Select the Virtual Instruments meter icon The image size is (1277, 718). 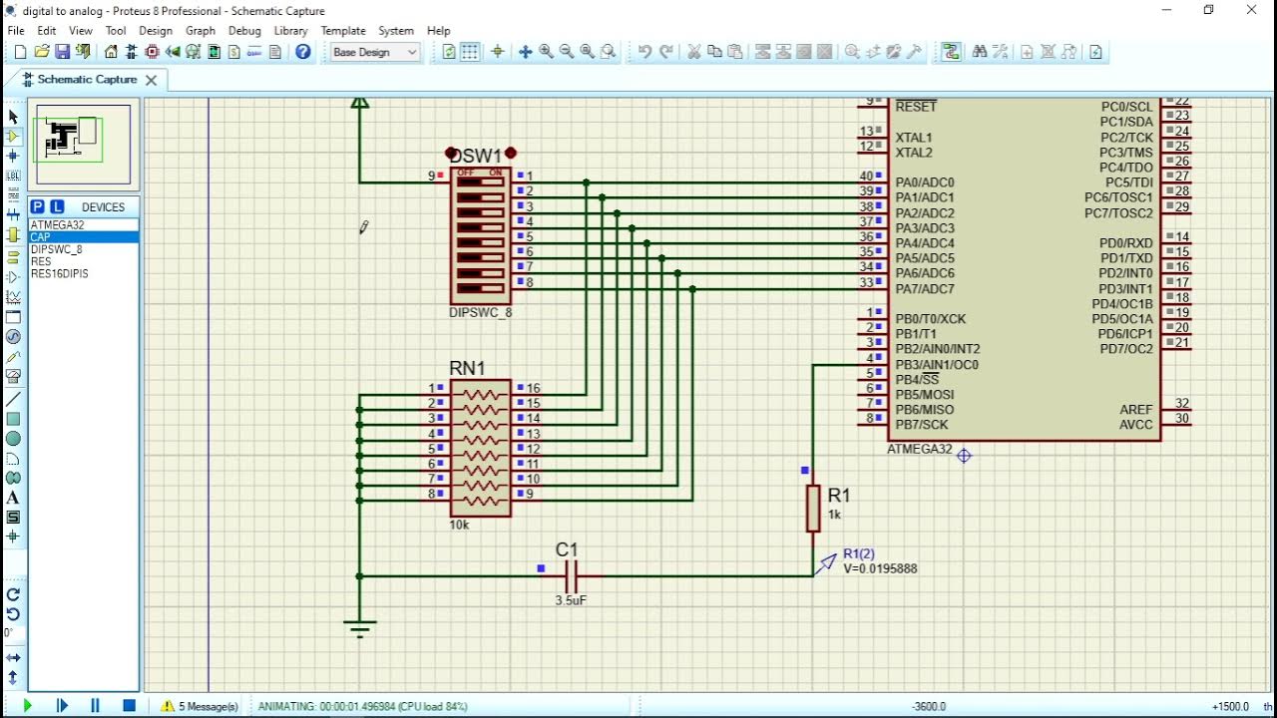(x=13, y=376)
